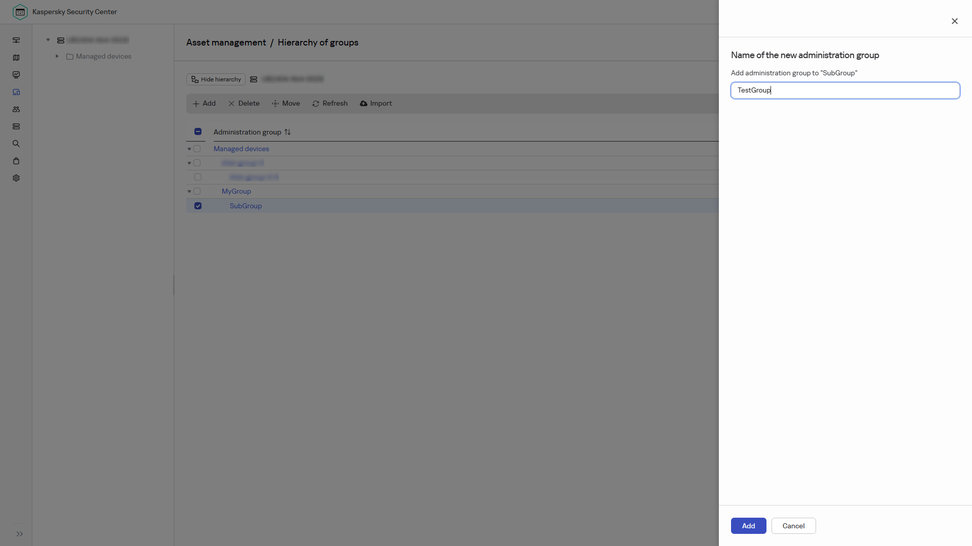Expand the sidebar with double chevron
Screen dimensions: 972x546
tap(20, 534)
